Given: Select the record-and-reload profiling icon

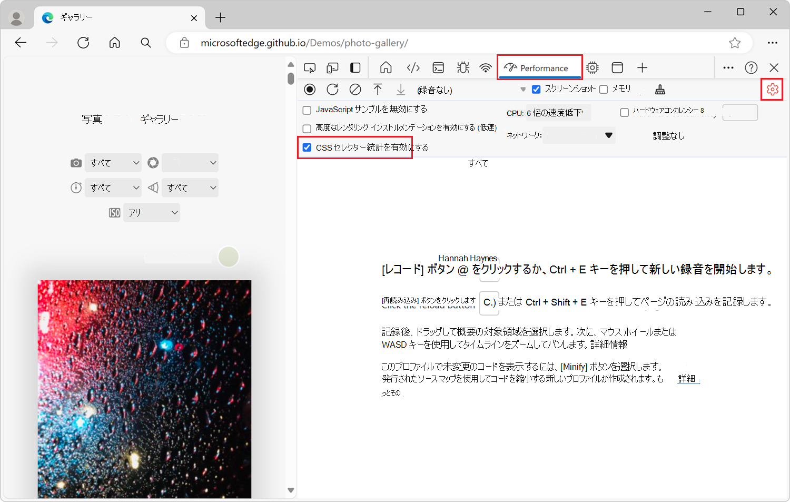Looking at the screenshot, I should [x=332, y=89].
